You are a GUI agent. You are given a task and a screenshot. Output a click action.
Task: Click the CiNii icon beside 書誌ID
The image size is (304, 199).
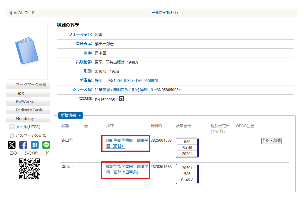click(x=121, y=99)
